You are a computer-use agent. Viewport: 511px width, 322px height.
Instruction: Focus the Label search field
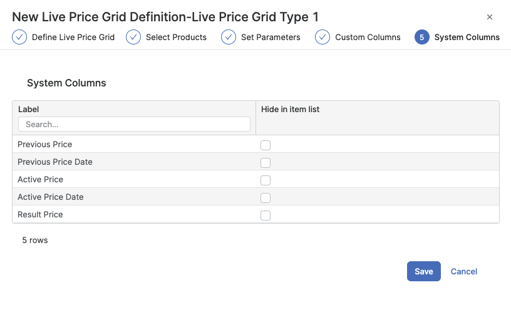point(134,125)
